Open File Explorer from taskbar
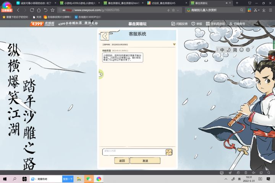Image resolution: width=275 pixels, height=183 pixels. point(79,179)
